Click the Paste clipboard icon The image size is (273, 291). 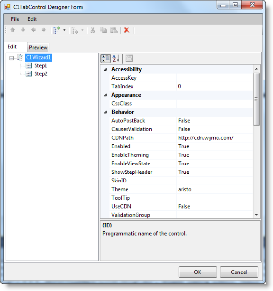tap(114, 30)
